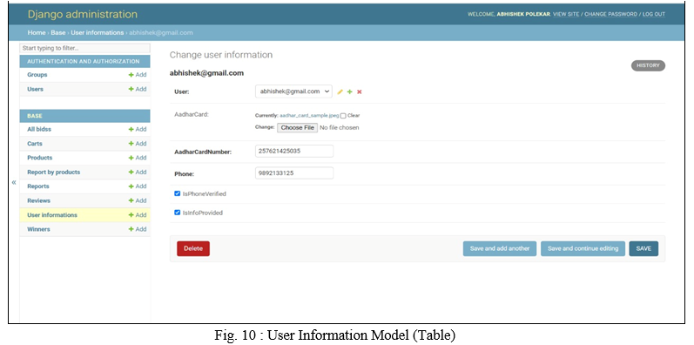Open Carts in the sidebar

click(35, 144)
